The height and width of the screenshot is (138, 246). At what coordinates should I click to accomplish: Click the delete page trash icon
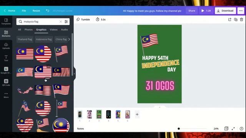pyautogui.click(x=241, y=20)
